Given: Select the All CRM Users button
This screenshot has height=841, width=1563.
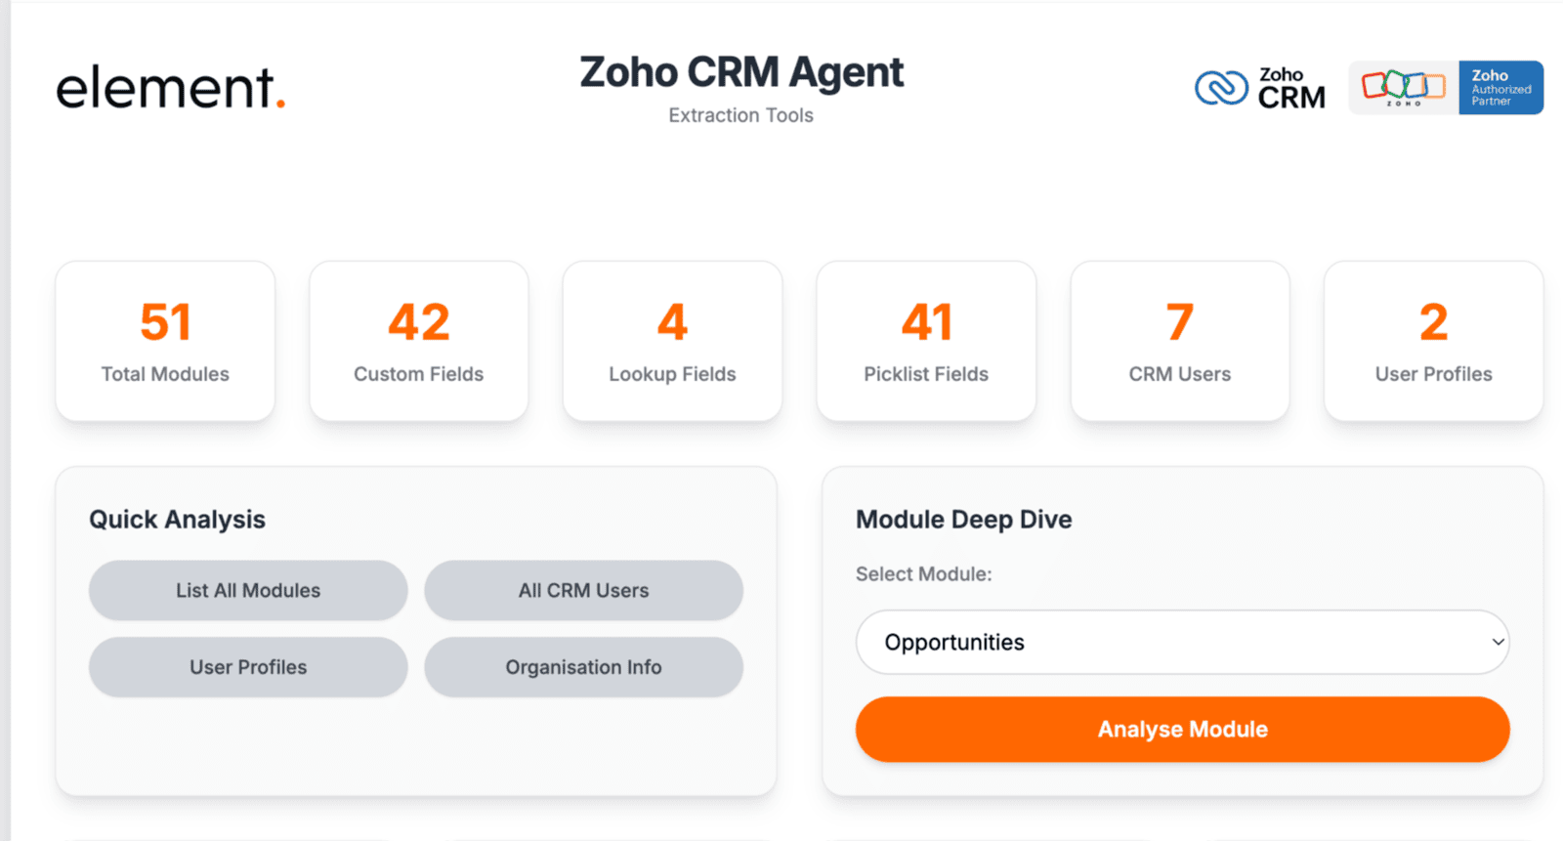Looking at the screenshot, I should (x=583, y=590).
